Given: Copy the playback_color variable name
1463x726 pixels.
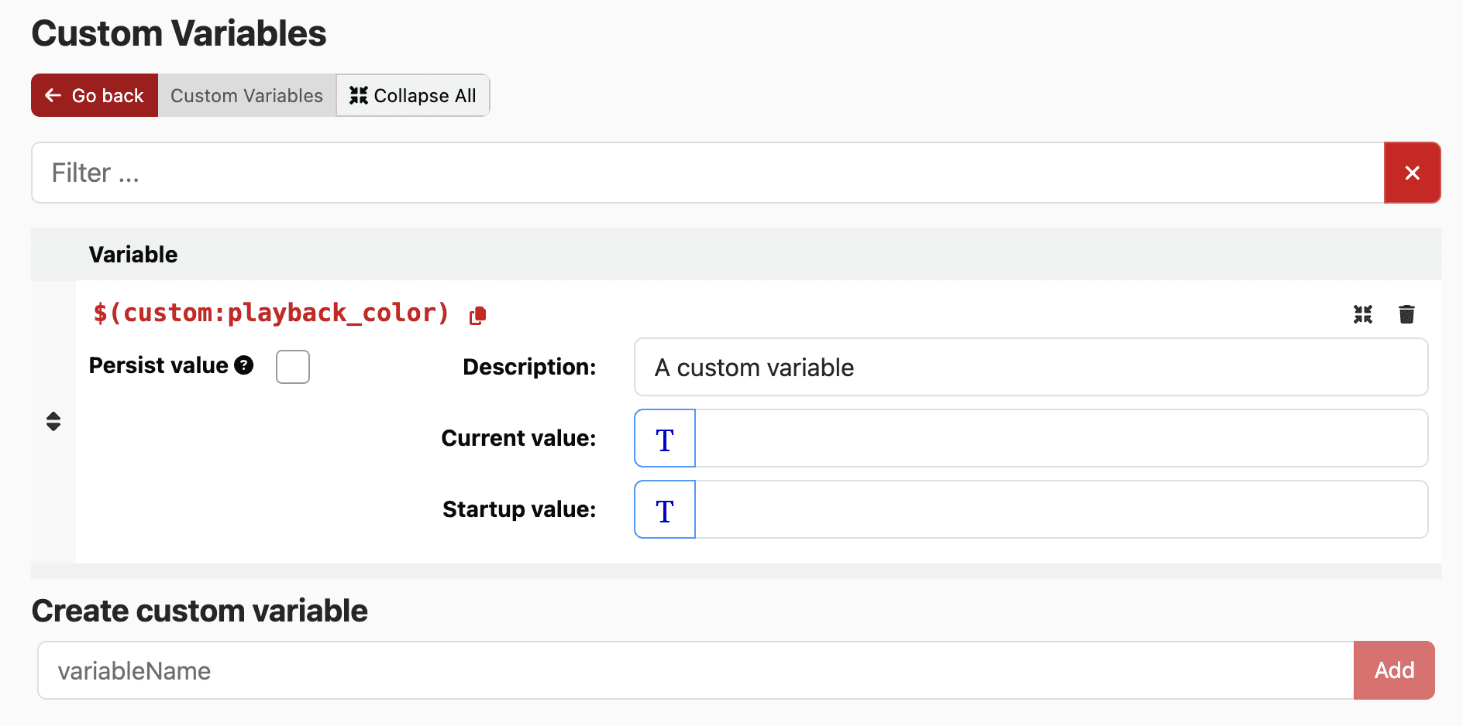Looking at the screenshot, I should pyautogui.click(x=477, y=315).
